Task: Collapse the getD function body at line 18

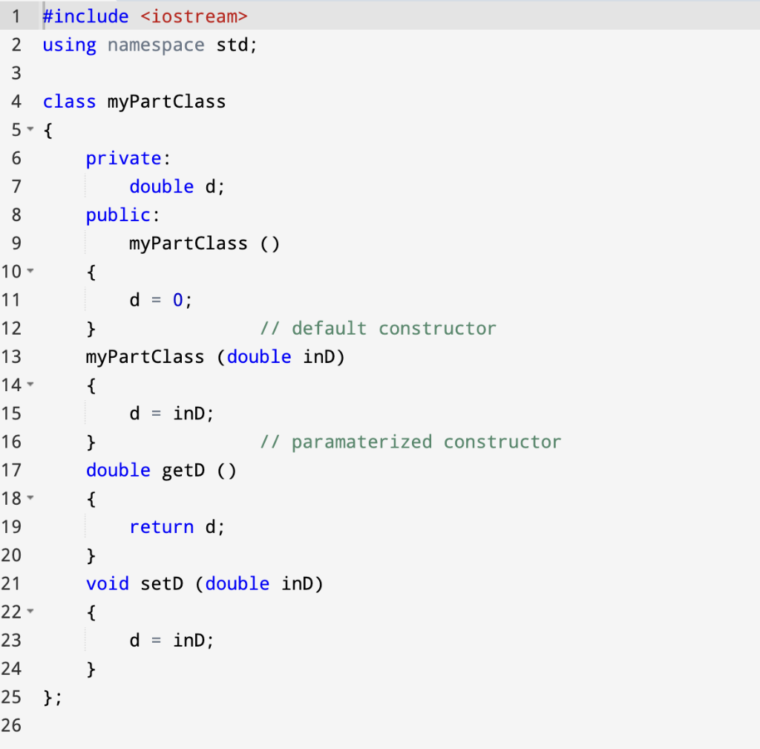Action: (30, 498)
